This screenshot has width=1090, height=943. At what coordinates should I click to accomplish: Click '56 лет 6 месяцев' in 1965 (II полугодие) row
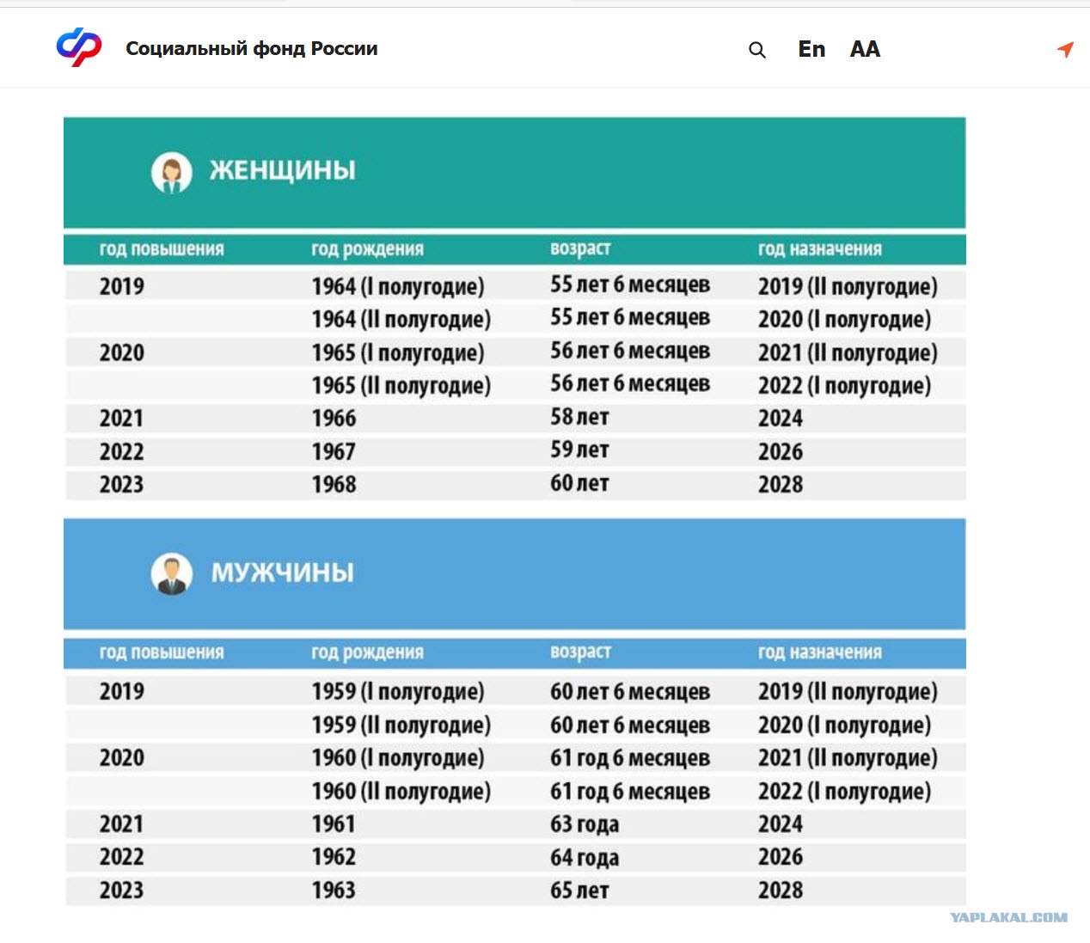pyautogui.click(x=630, y=383)
